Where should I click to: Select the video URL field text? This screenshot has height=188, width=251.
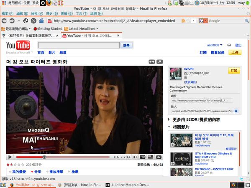coord(202,101)
